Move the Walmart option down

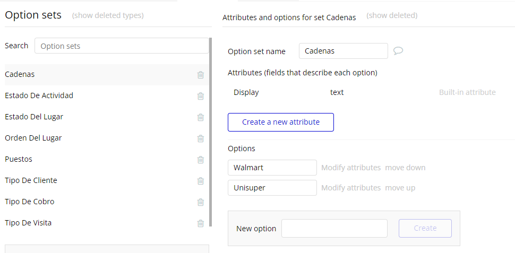pos(405,168)
